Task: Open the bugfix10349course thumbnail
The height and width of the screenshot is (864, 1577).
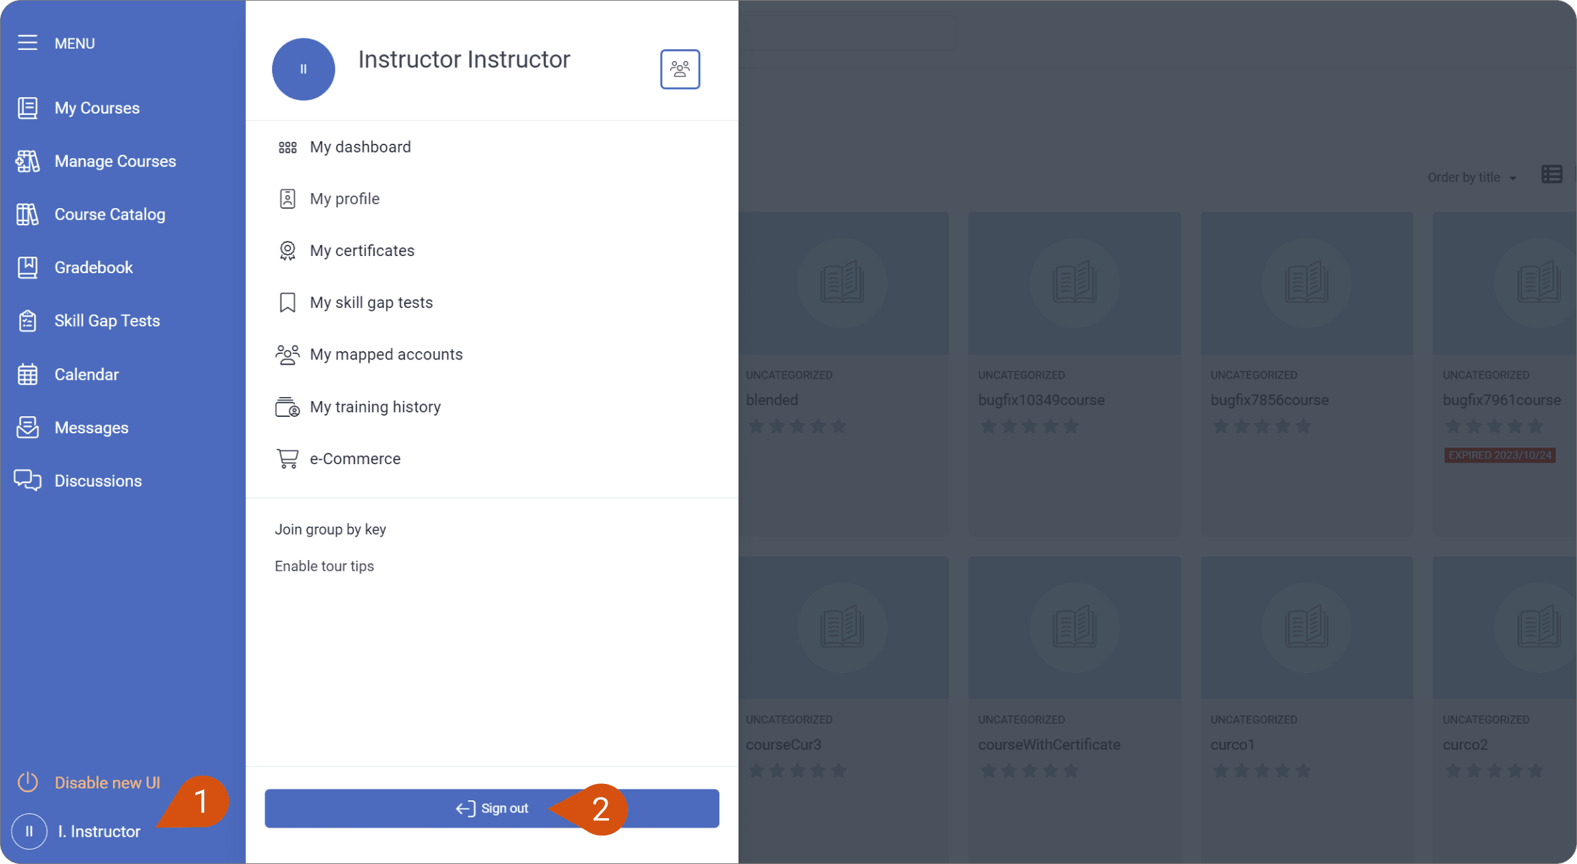Action: [x=1074, y=283]
